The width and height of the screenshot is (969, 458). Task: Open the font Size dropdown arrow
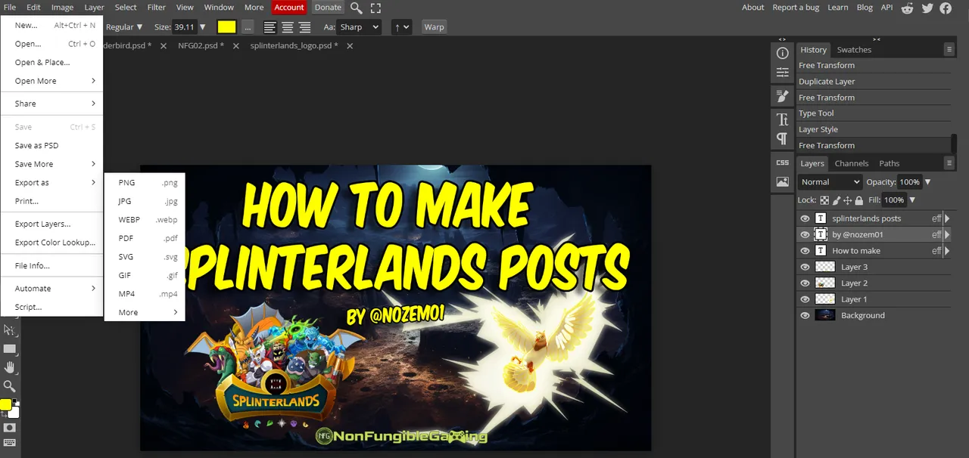click(x=202, y=27)
